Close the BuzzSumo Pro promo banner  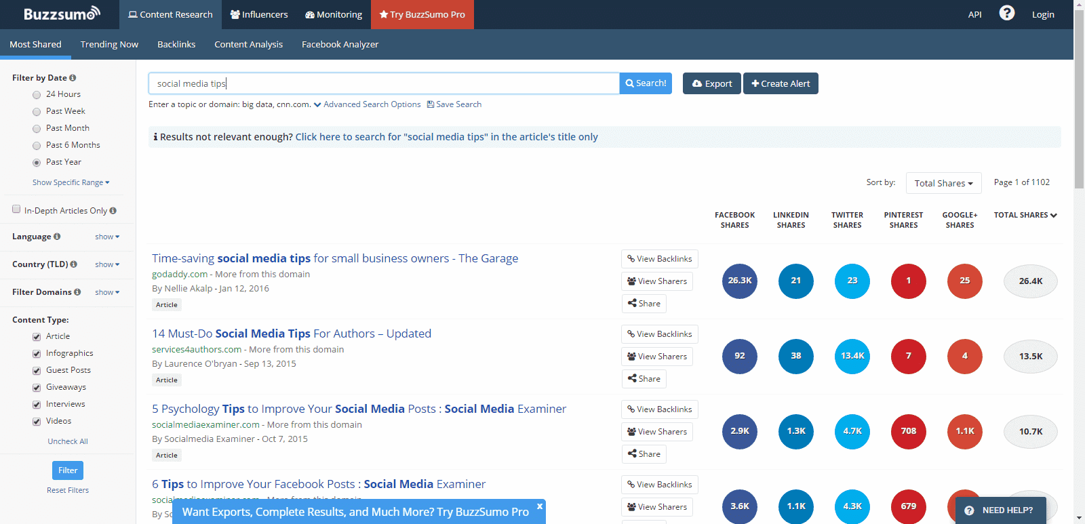point(539,506)
